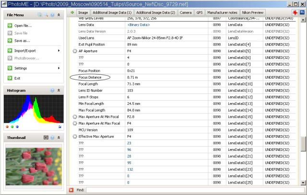This screenshot has width=307, height=195.
Task: Collapse the File Menu panel
Action: [59, 15]
